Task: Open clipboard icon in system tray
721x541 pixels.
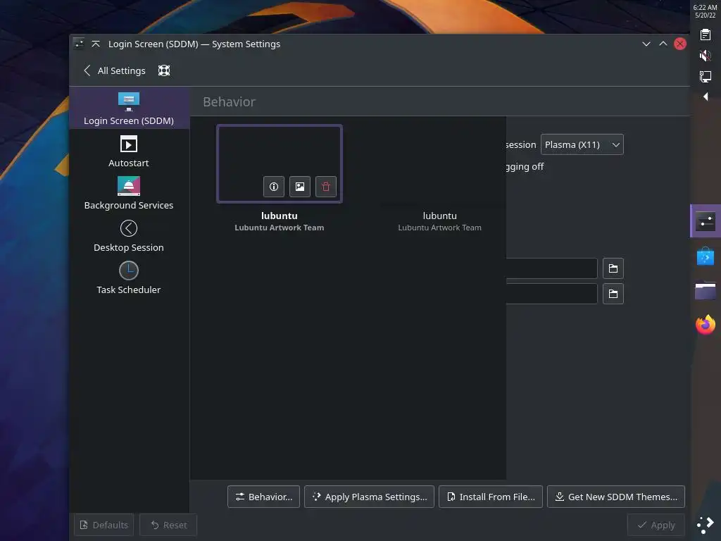Action: (706, 35)
